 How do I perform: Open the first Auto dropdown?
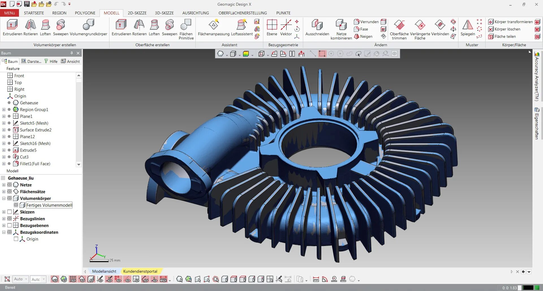[x=20, y=279]
